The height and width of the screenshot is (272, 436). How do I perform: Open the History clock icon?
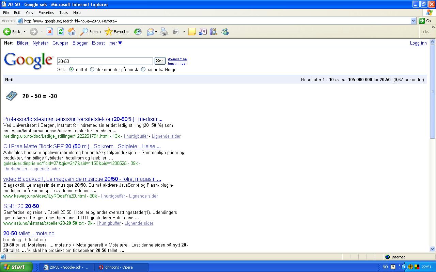click(138, 32)
